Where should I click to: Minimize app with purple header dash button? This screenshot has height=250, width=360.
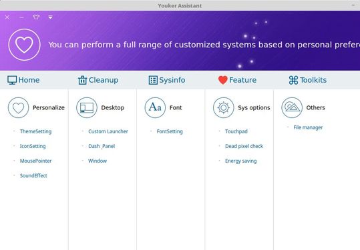click(x=21, y=17)
